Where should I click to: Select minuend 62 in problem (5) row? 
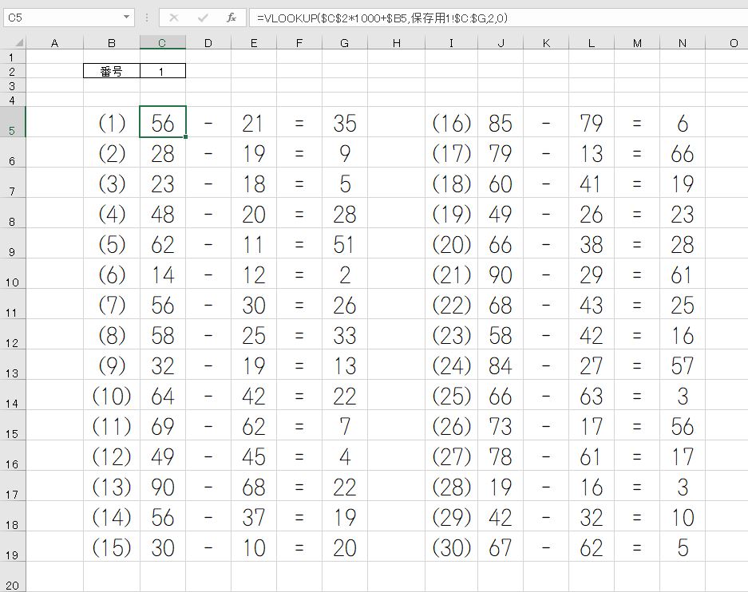click(x=163, y=244)
